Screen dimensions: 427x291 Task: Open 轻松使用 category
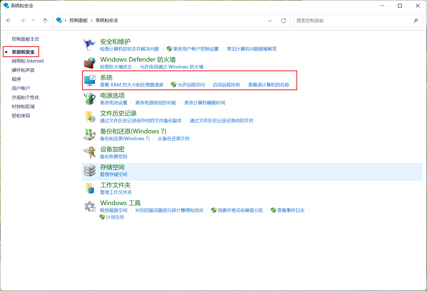coord(21,116)
